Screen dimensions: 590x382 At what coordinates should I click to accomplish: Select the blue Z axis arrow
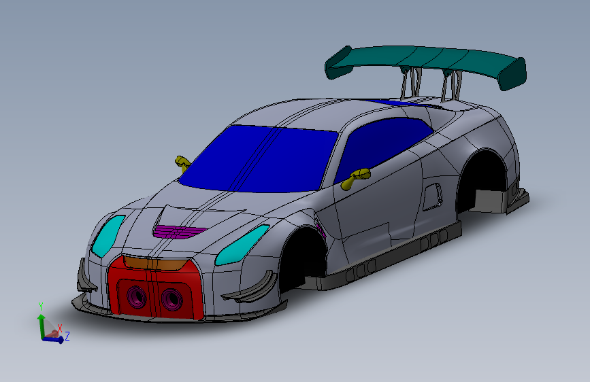pos(53,339)
